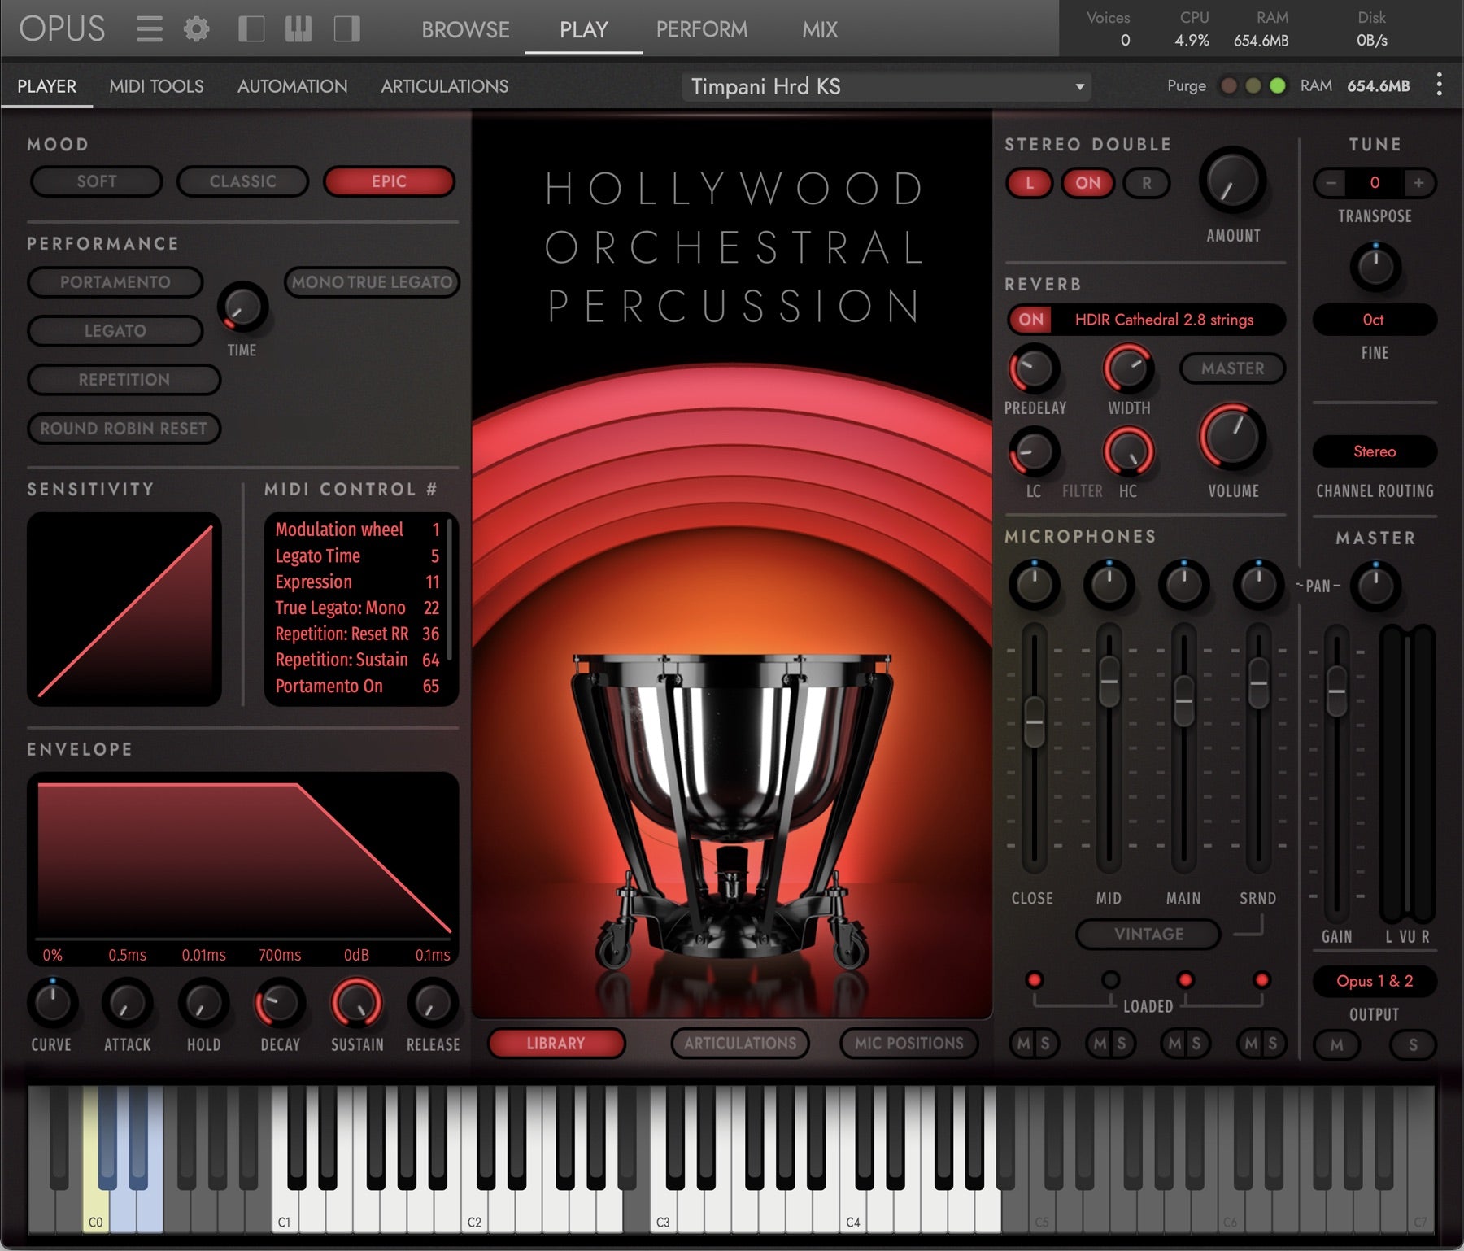The image size is (1464, 1251).
Task: Open the MIDI TOOLS tab
Action: pyautogui.click(x=156, y=86)
